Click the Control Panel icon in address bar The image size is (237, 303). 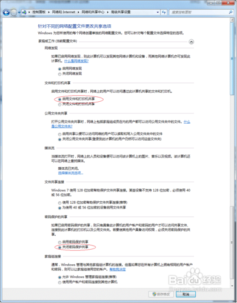[24, 12]
